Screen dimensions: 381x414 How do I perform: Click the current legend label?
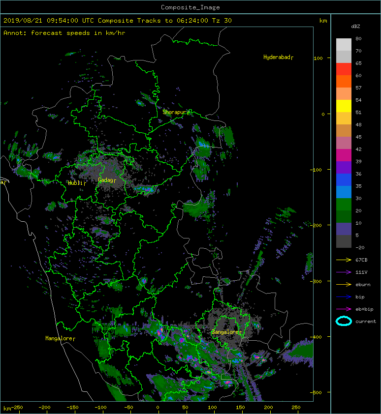(366, 322)
